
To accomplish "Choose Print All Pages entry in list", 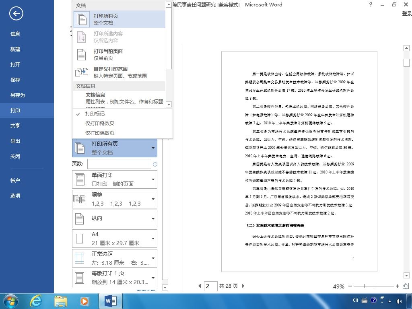I will (x=119, y=19).
